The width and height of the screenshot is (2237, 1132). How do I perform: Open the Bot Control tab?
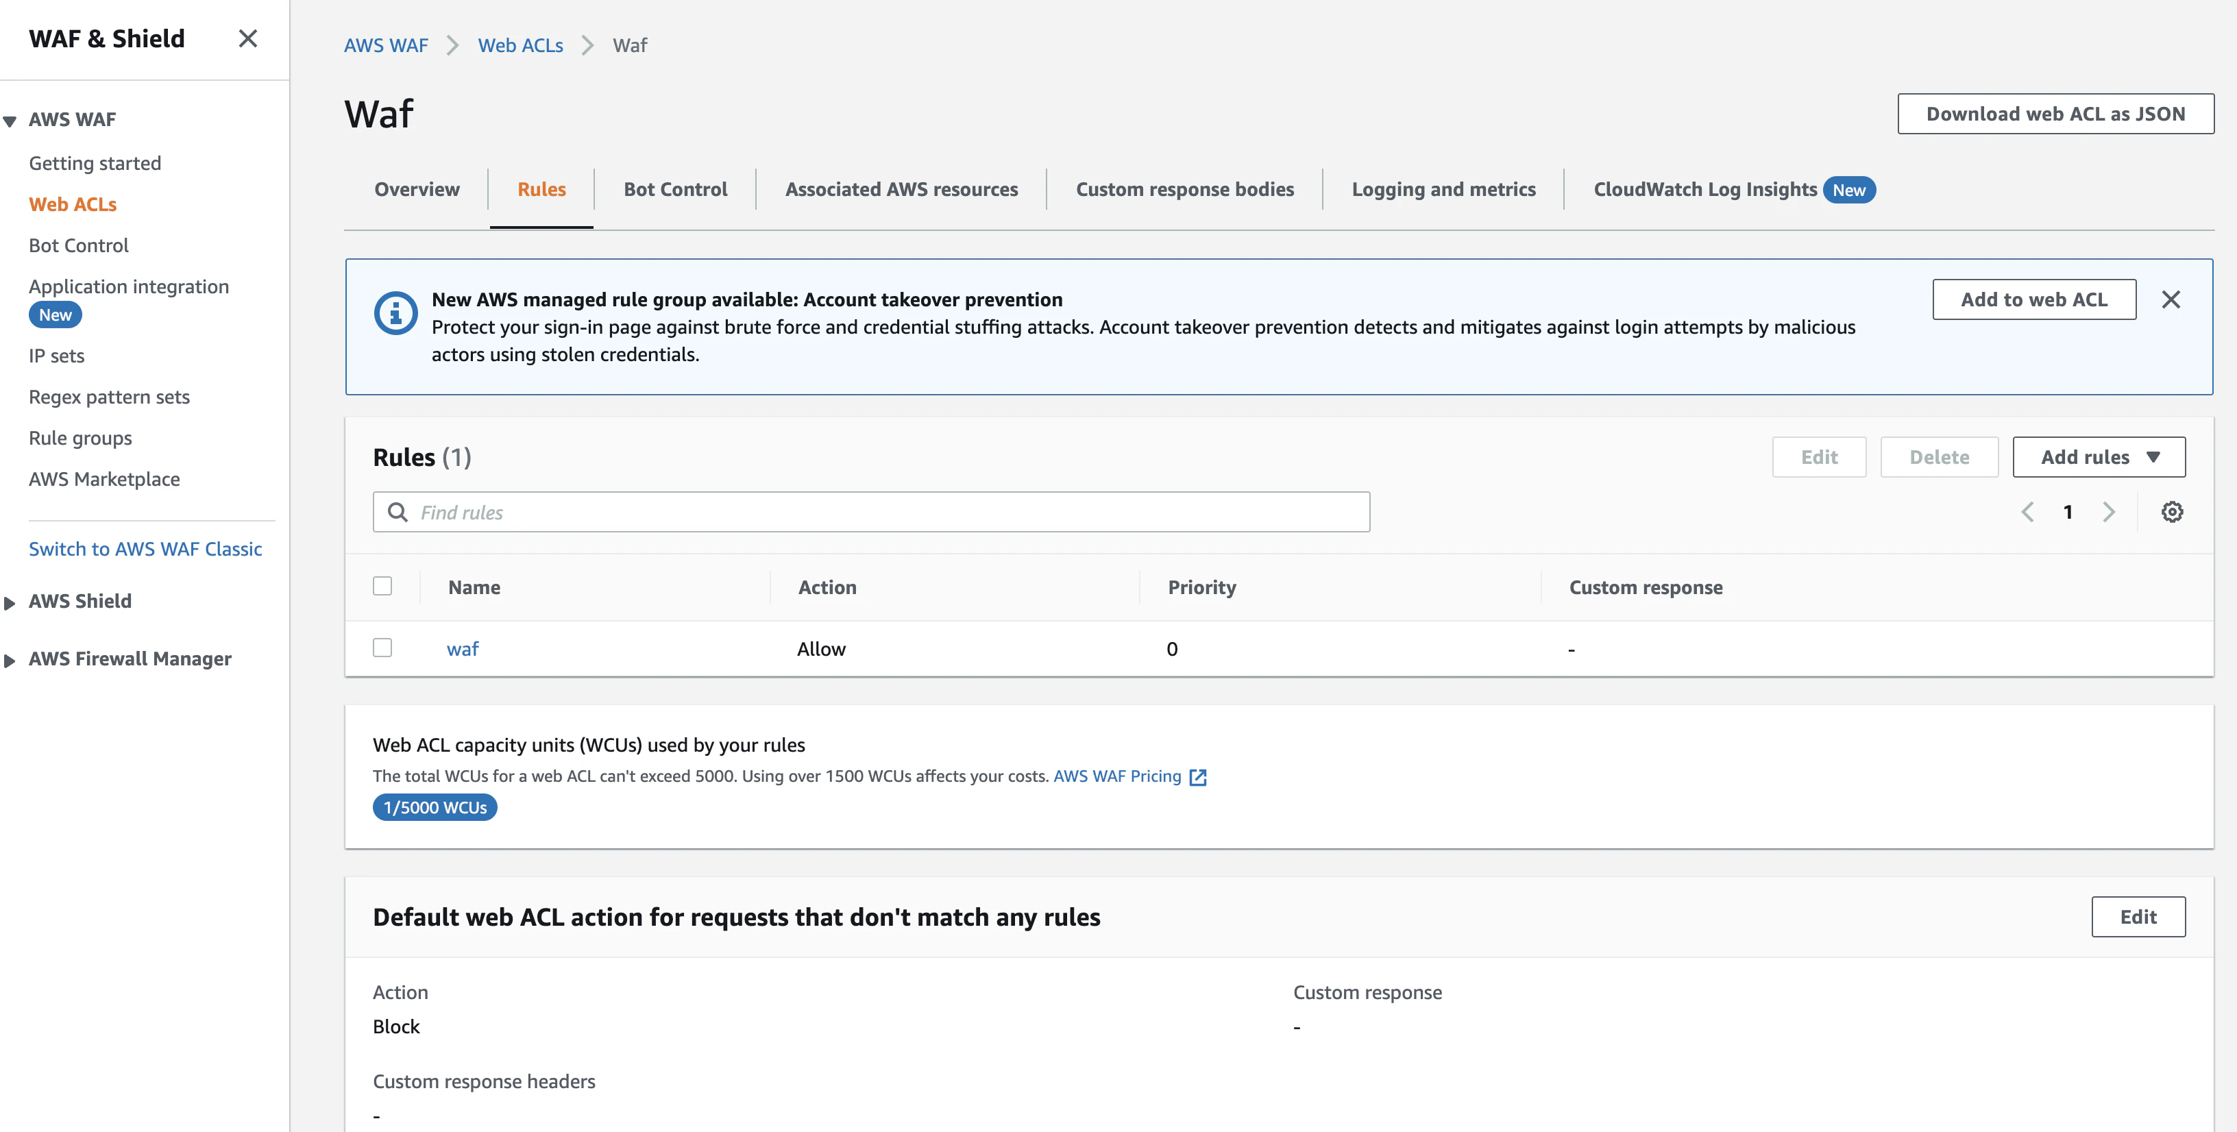pyautogui.click(x=676, y=189)
